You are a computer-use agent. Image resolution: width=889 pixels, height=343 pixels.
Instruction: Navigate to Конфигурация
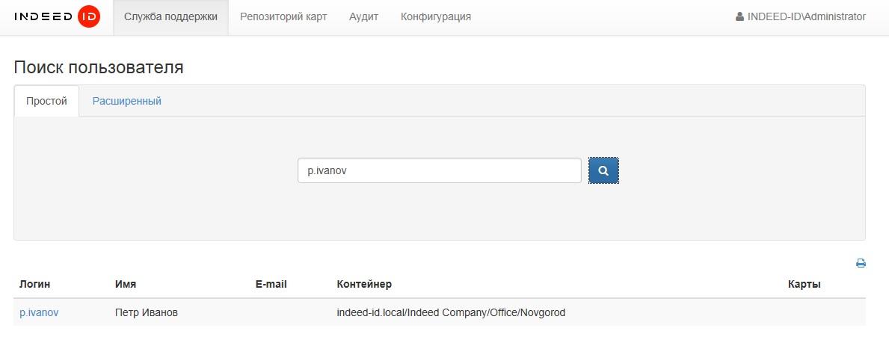tap(436, 16)
